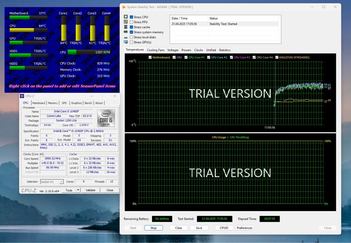Switch to the Clocks tab in AIDA64
The width and height of the screenshot is (351, 243).
(x=199, y=50)
